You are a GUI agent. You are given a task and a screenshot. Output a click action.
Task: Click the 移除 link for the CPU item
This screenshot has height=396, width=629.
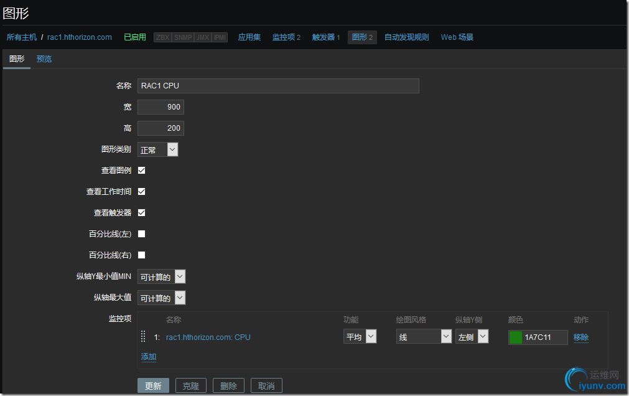click(581, 337)
